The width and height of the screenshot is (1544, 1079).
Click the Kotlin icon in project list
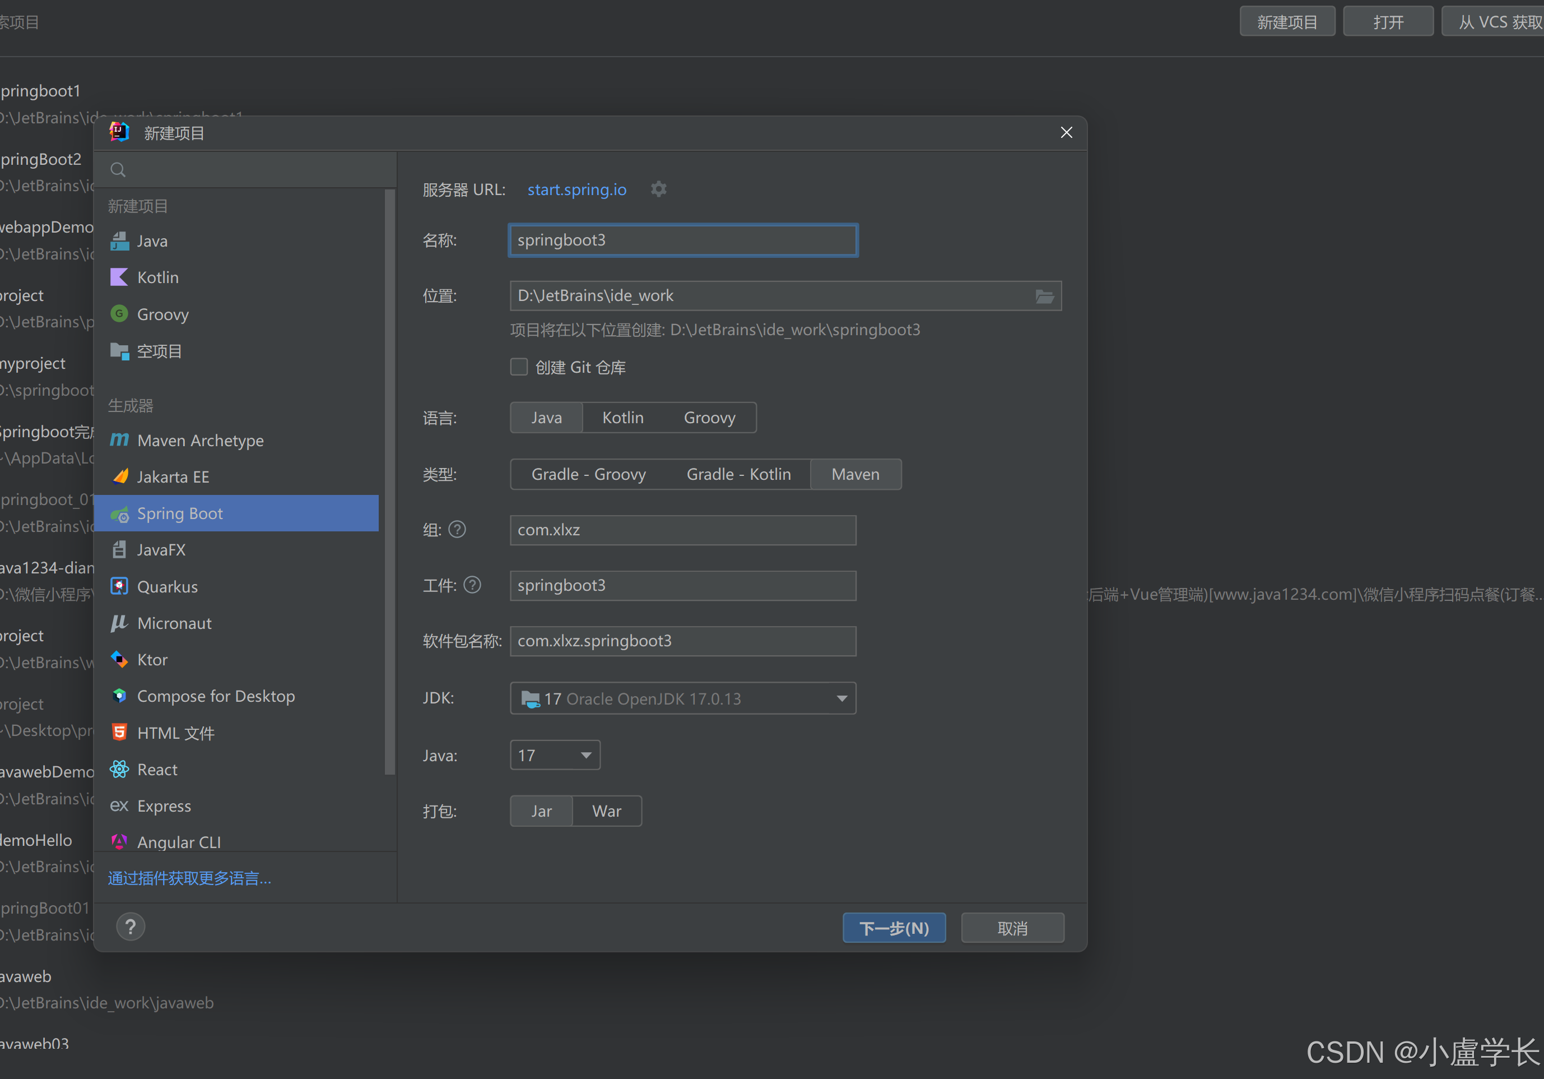click(119, 277)
